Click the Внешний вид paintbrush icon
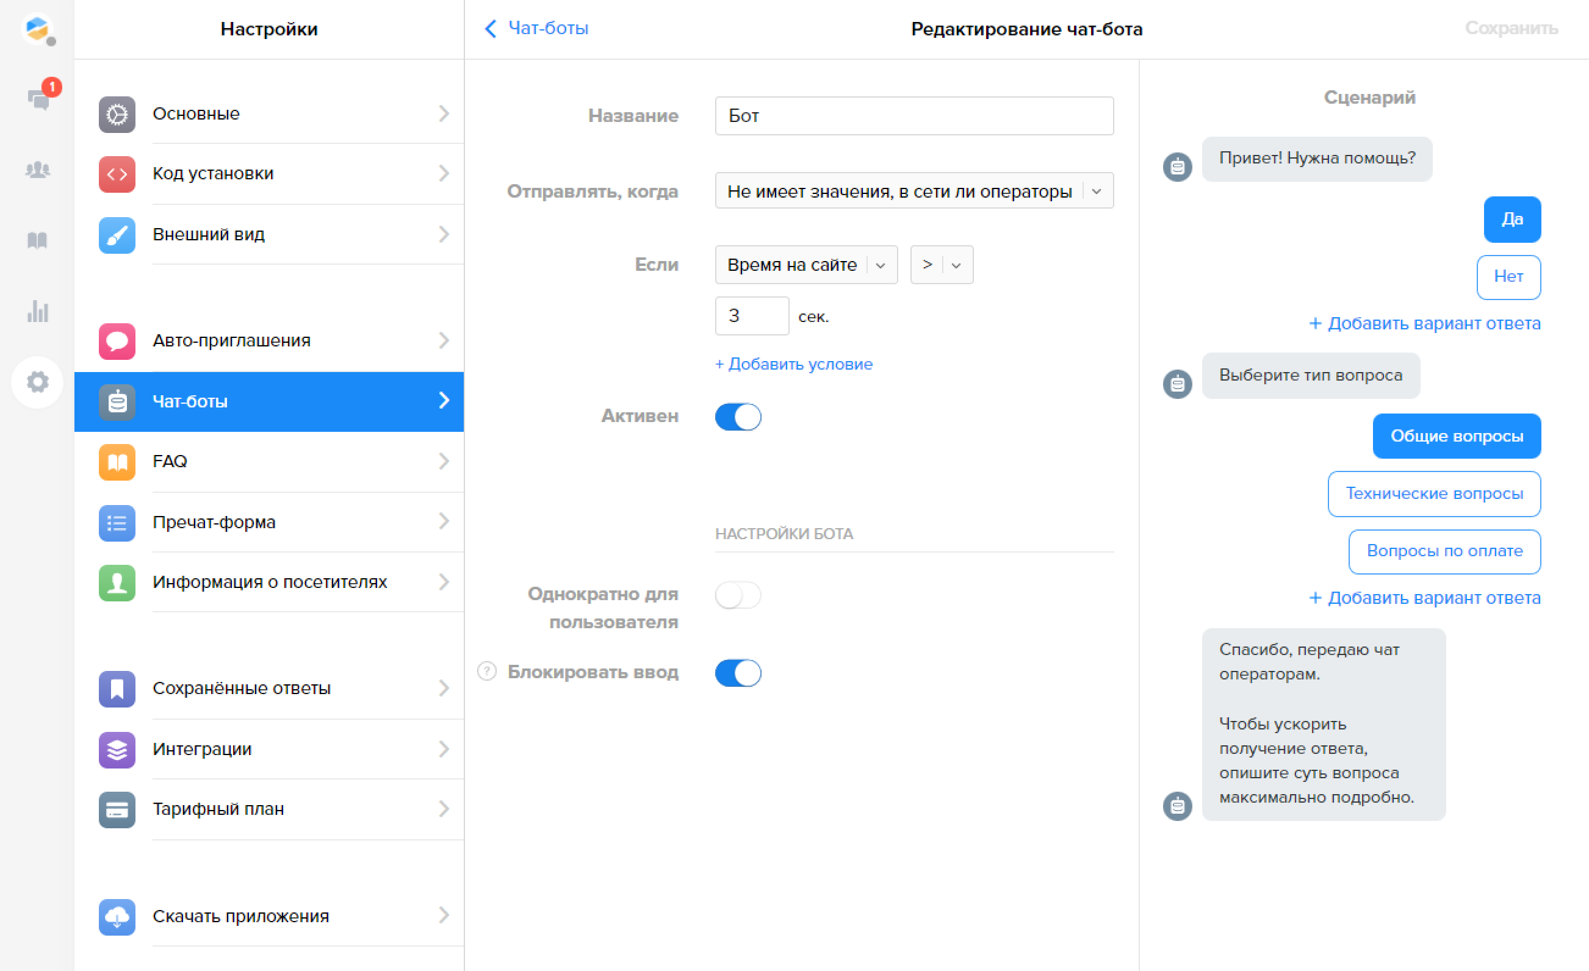The image size is (1589, 971). (x=117, y=235)
